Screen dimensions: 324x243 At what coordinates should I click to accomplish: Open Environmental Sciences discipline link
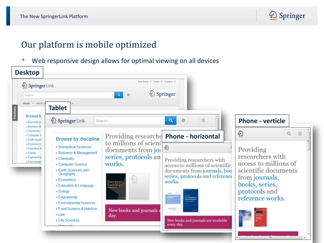click(77, 203)
